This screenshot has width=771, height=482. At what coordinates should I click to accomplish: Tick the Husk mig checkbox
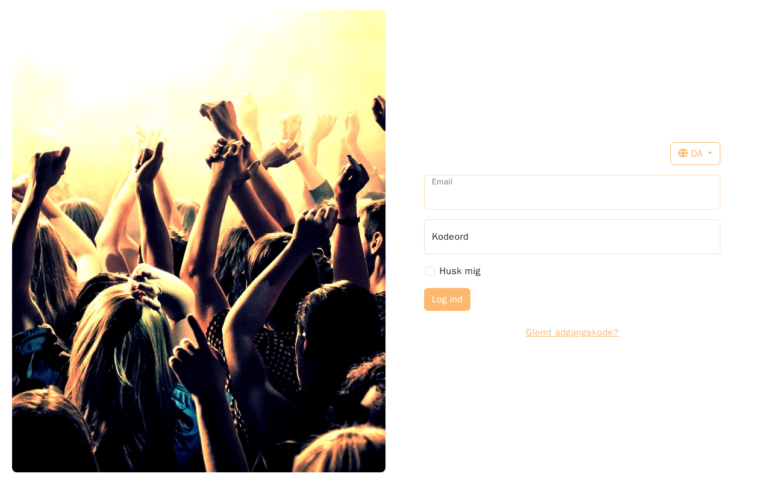(x=430, y=271)
